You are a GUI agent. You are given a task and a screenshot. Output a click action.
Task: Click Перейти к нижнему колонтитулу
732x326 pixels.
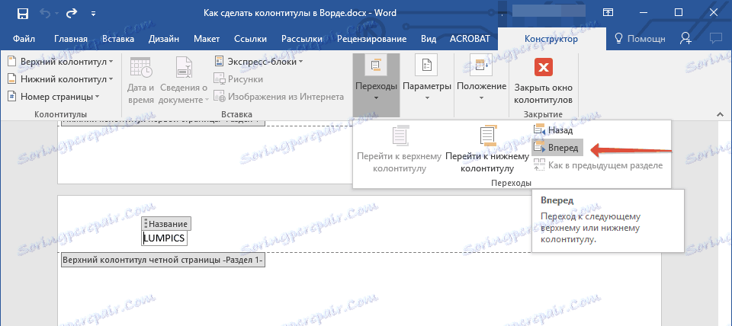487,150
